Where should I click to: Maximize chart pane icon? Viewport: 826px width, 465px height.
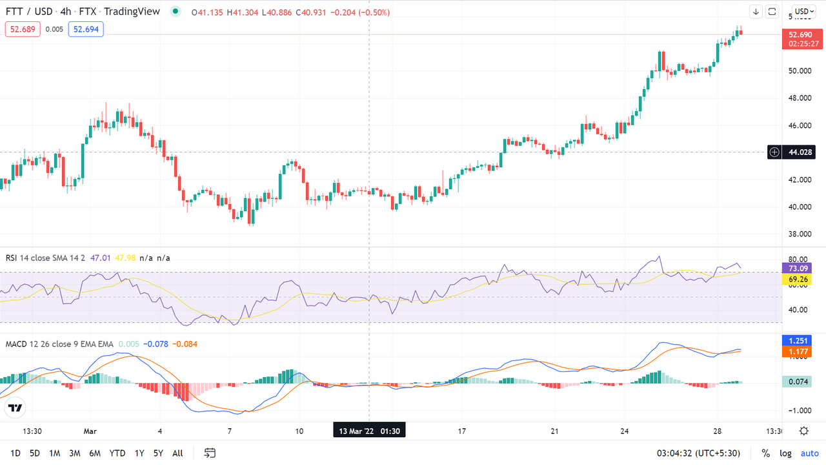click(772, 11)
